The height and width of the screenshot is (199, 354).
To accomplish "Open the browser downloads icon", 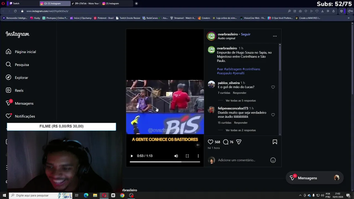I will click(322, 11).
